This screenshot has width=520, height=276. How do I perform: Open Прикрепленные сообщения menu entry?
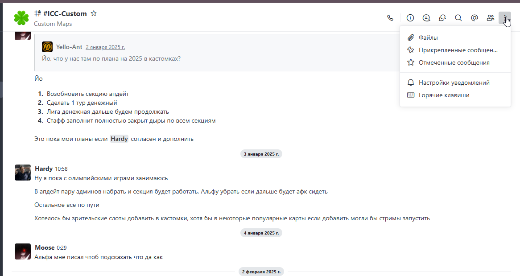click(x=455, y=50)
